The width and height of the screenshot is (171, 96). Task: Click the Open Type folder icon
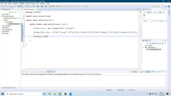tap(57, 6)
